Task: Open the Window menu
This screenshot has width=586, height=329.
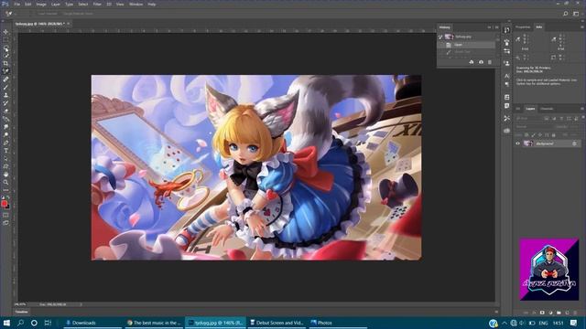Action: [x=136, y=4]
